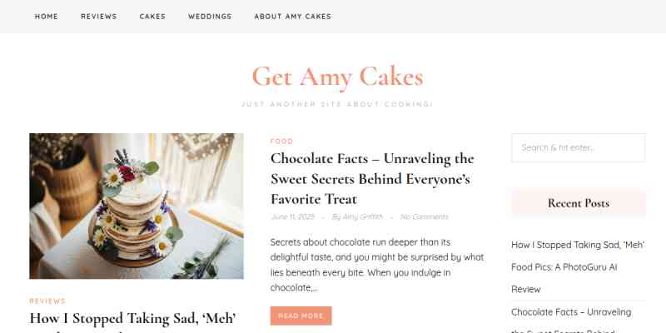This screenshot has width=666, height=333.
Task: Click the 'Just another site about cooking!' tagline
Action: click(337, 104)
